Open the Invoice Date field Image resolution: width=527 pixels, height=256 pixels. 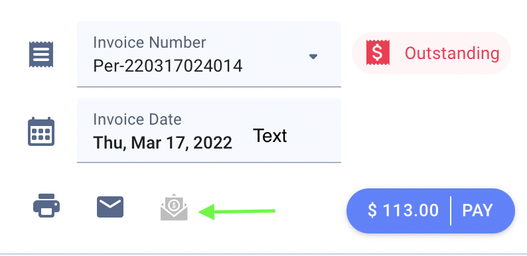pyautogui.click(x=209, y=131)
